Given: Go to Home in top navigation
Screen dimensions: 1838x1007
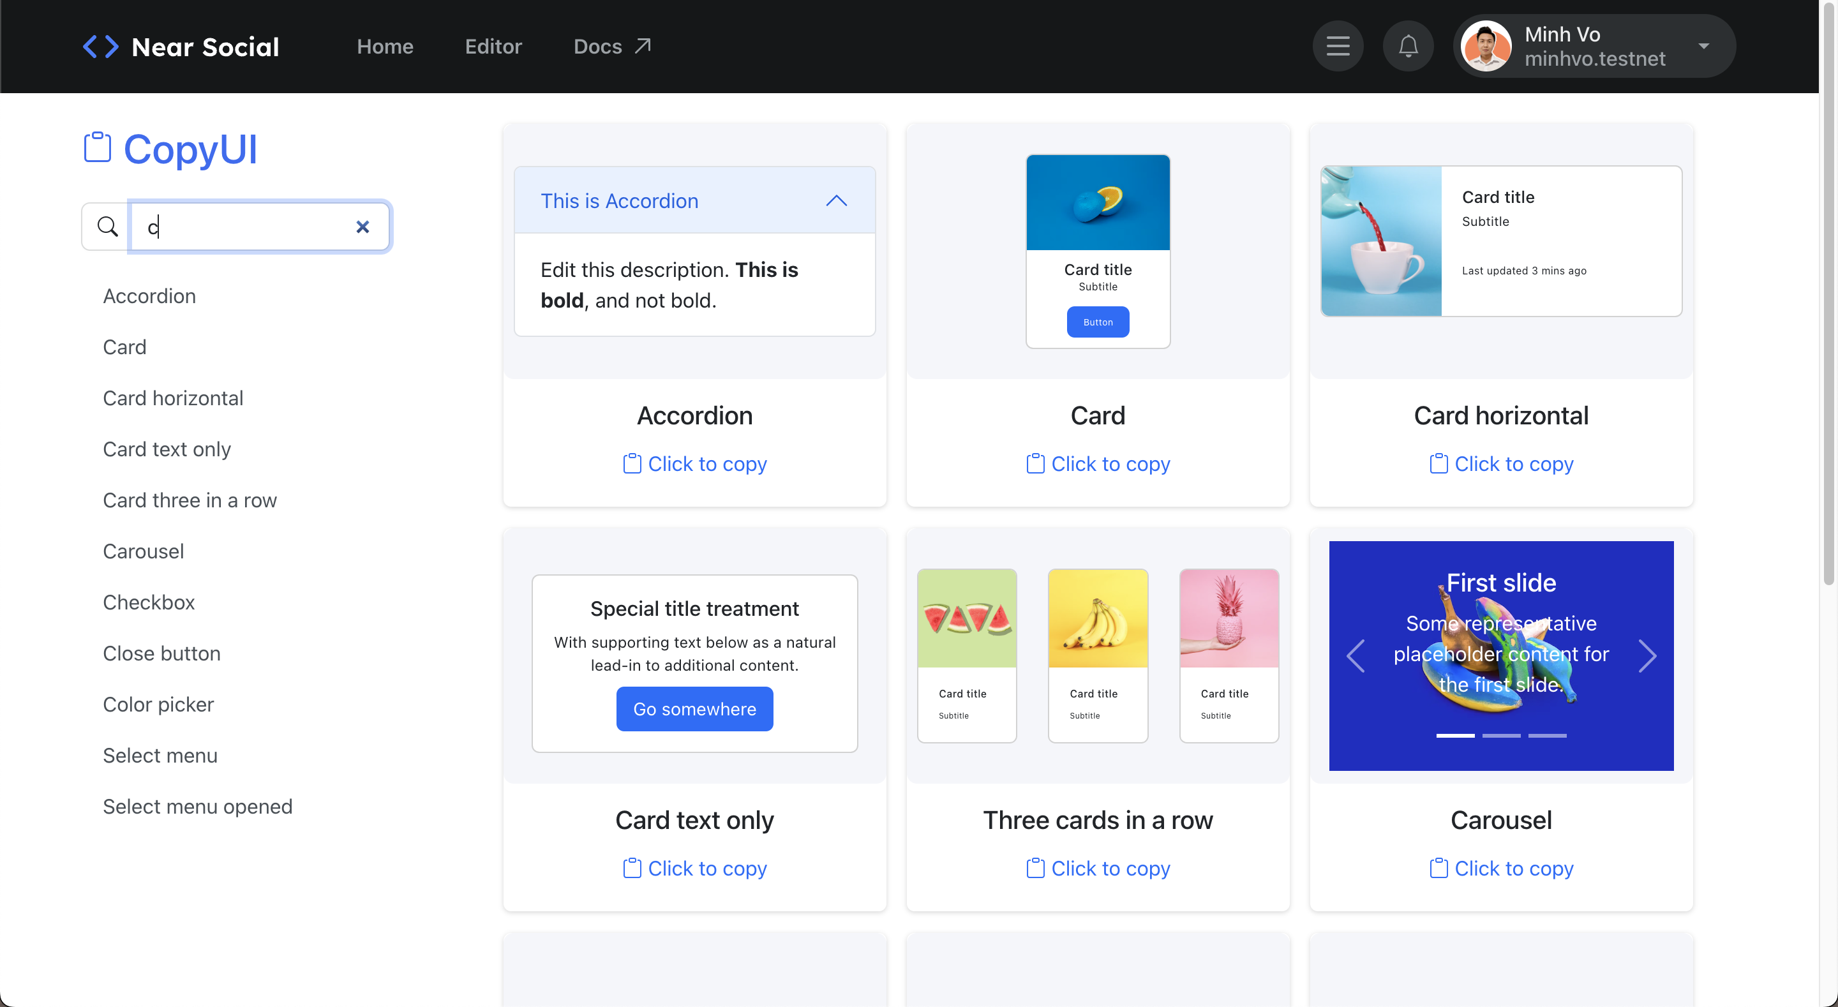Looking at the screenshot, I should coord(385,47).
